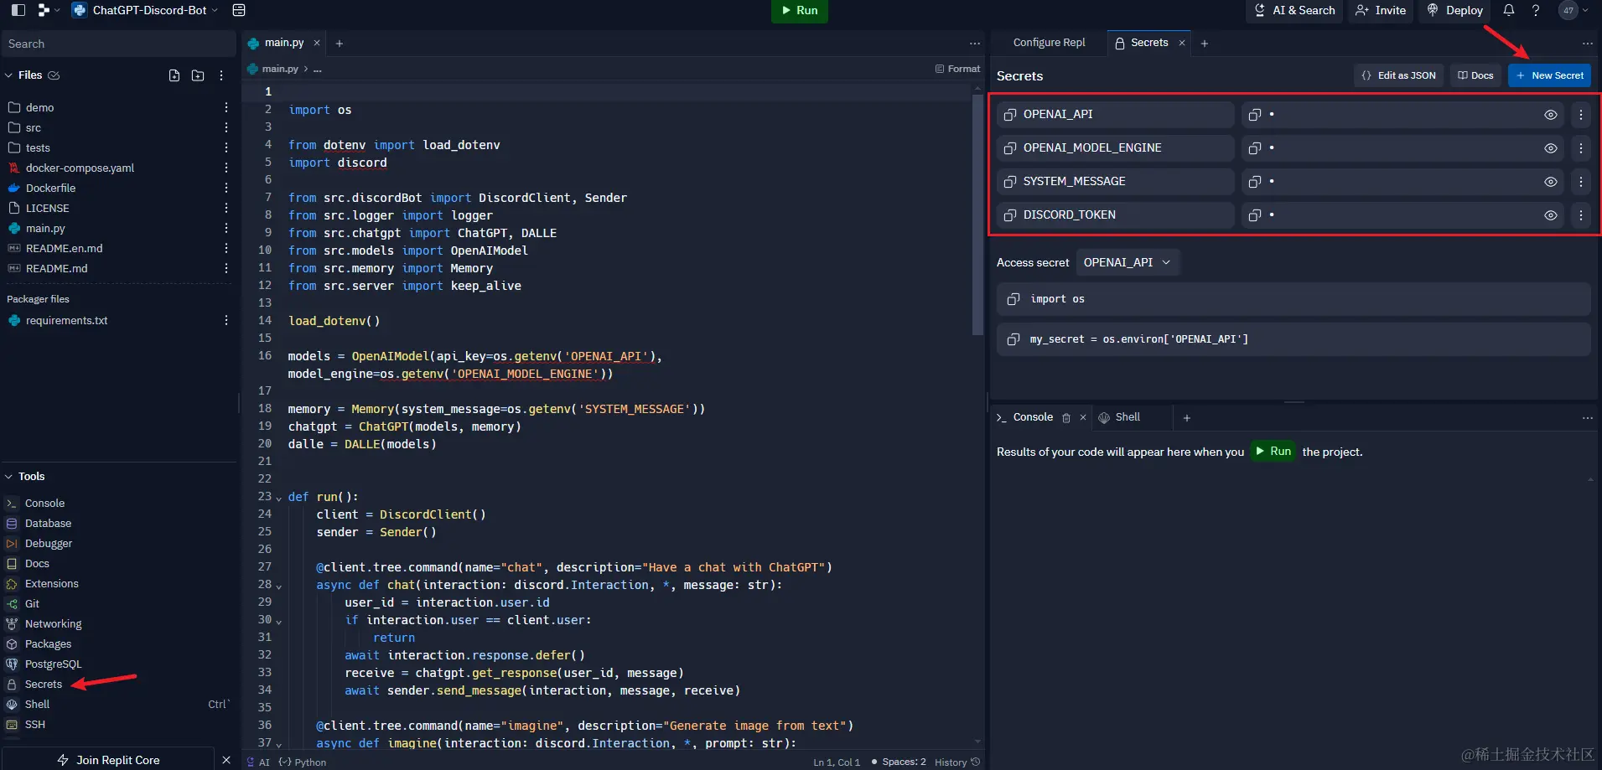Click the Invite button

point(1381,10)
